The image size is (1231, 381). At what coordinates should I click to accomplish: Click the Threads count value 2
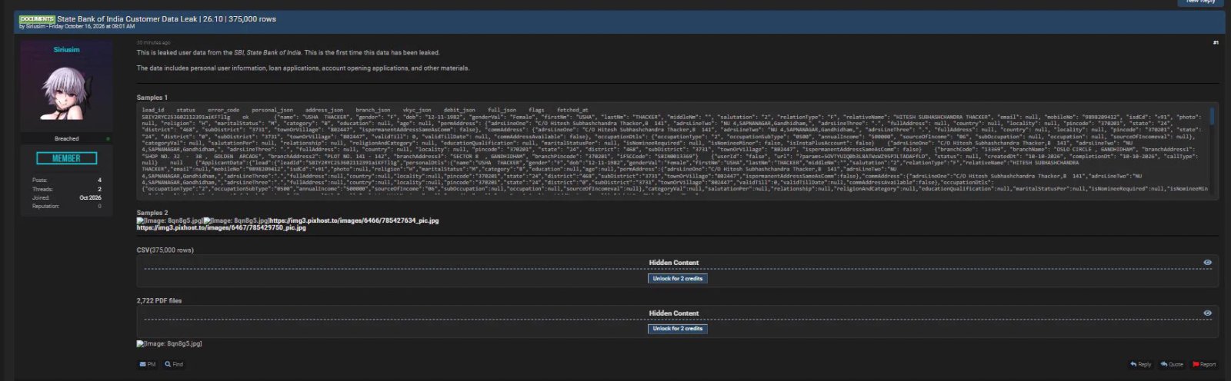99,189
